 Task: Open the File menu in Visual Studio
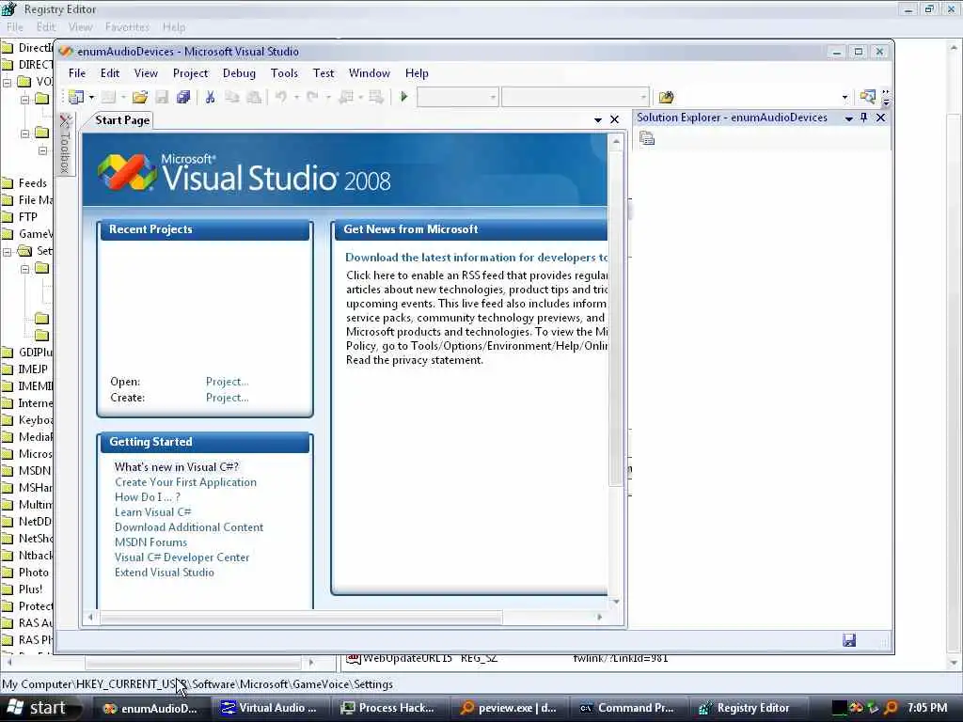pos(77,73)
